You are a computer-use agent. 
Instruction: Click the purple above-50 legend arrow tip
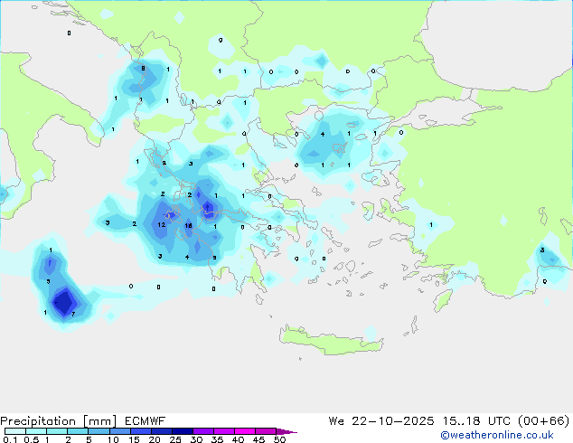click(x=286, y=431)
